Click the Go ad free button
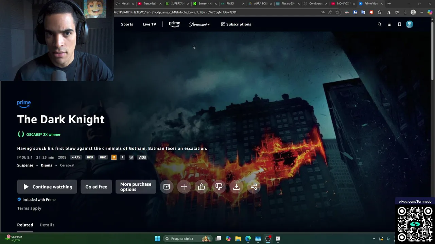 tap(96, 187)
